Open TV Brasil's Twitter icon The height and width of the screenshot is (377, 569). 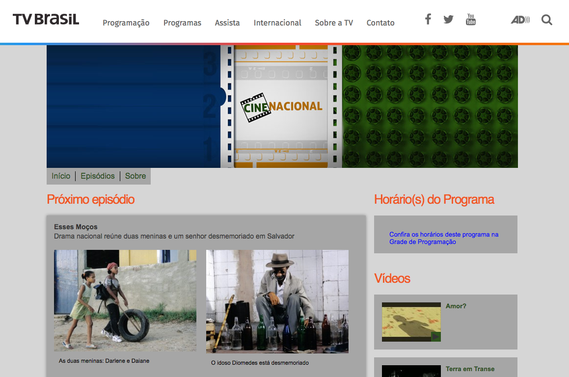point(448,20)
